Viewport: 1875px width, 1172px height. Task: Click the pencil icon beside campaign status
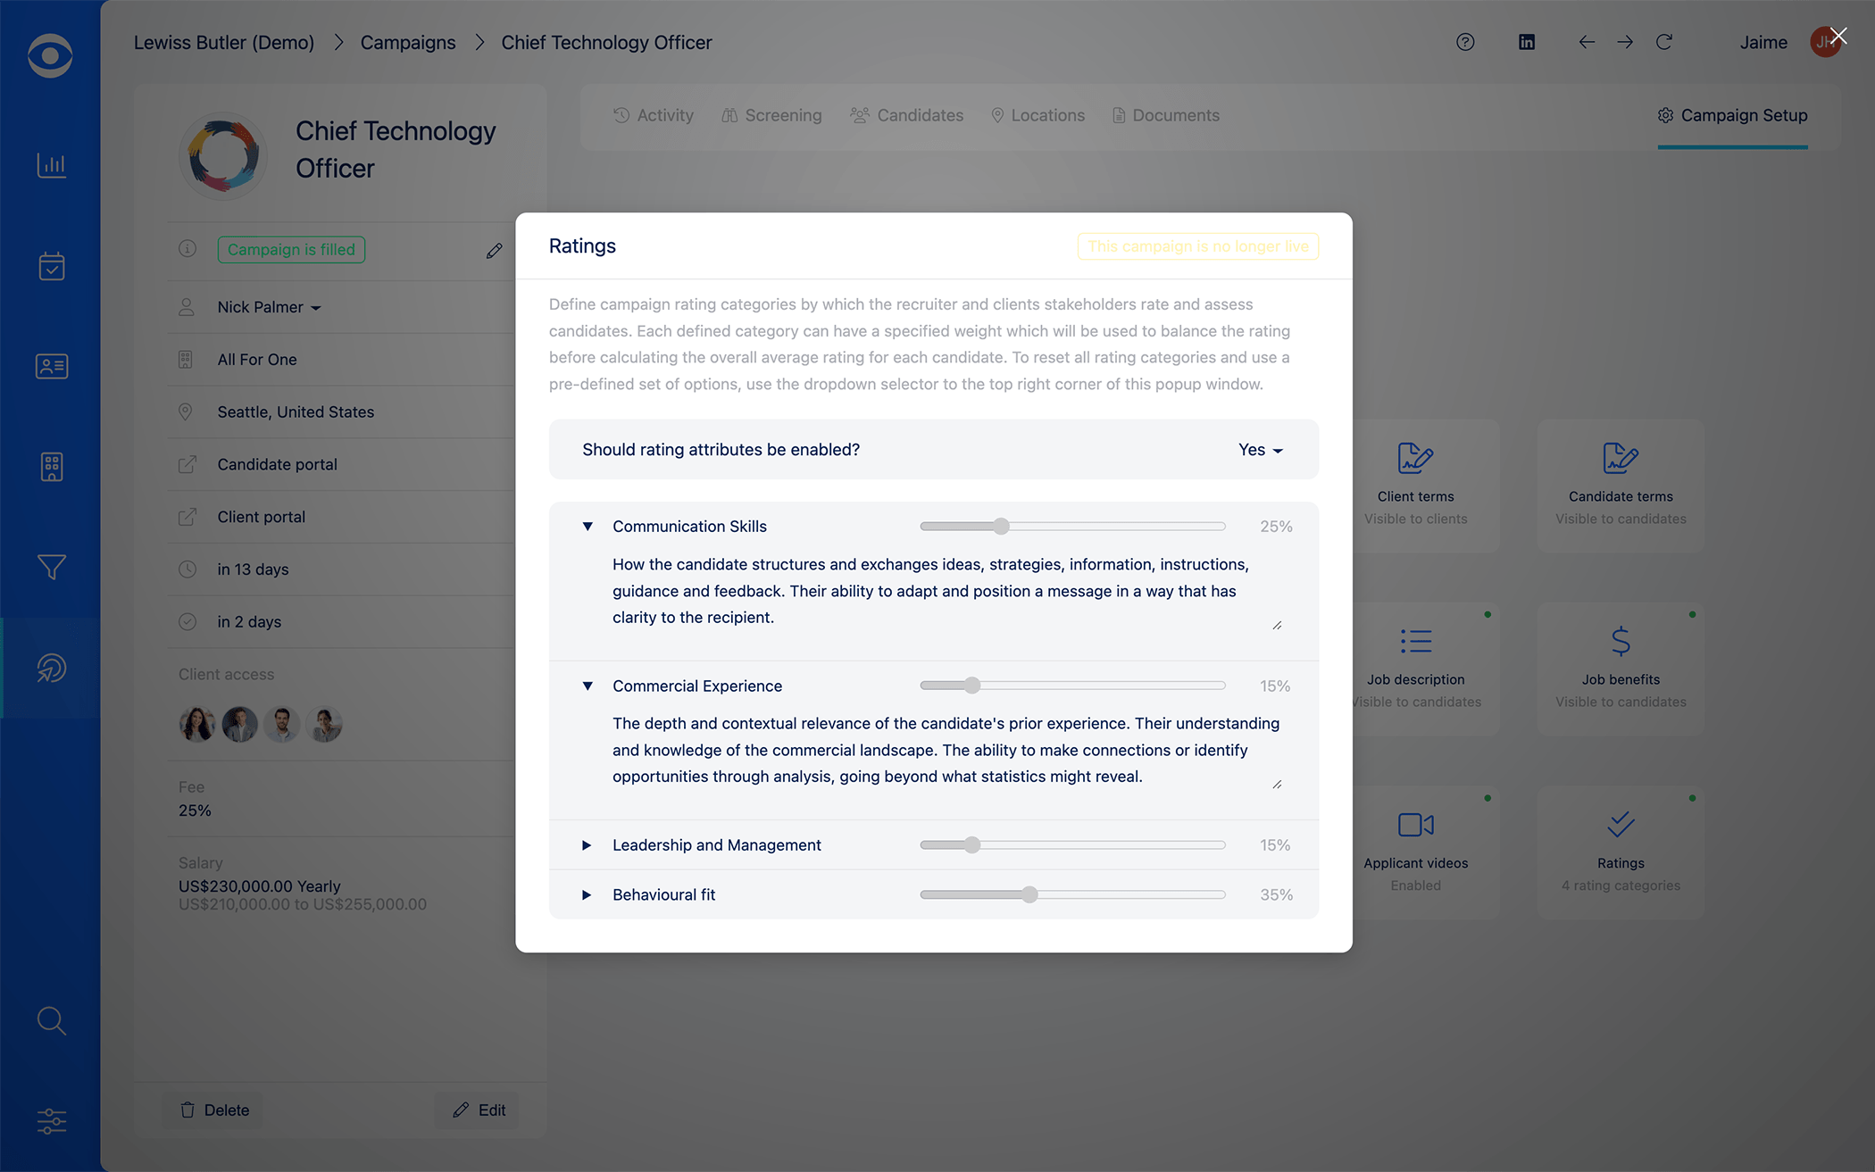494,251
